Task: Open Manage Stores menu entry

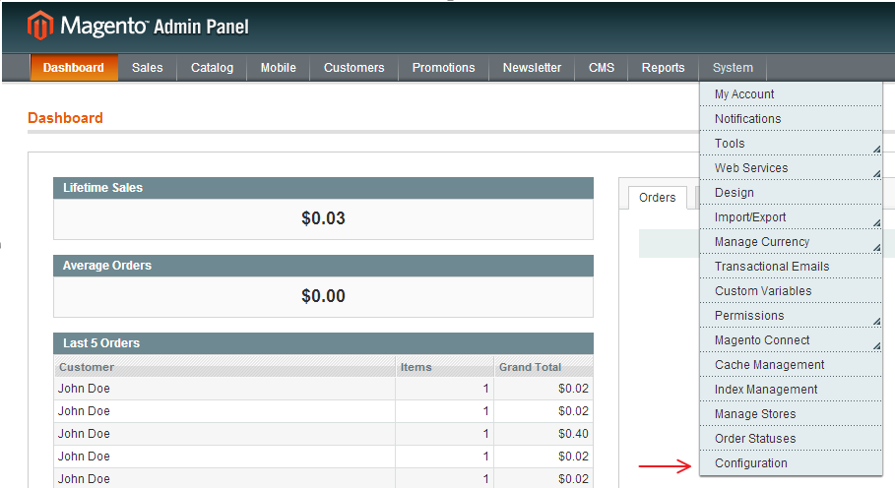Action: (791, 413)
